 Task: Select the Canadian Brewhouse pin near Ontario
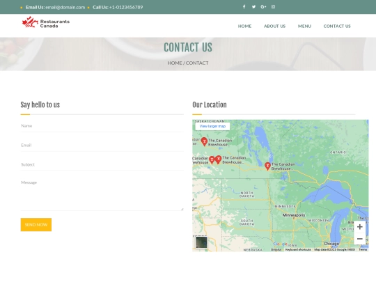(267, 166)
